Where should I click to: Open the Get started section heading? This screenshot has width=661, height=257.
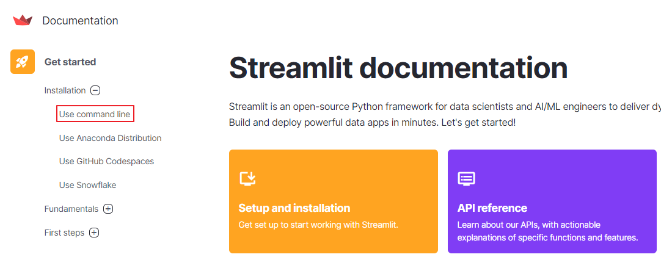point(70,62)
